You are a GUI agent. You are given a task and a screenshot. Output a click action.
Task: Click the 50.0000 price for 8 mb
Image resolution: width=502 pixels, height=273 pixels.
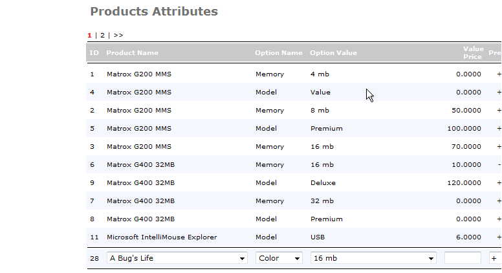pos(466,111)
